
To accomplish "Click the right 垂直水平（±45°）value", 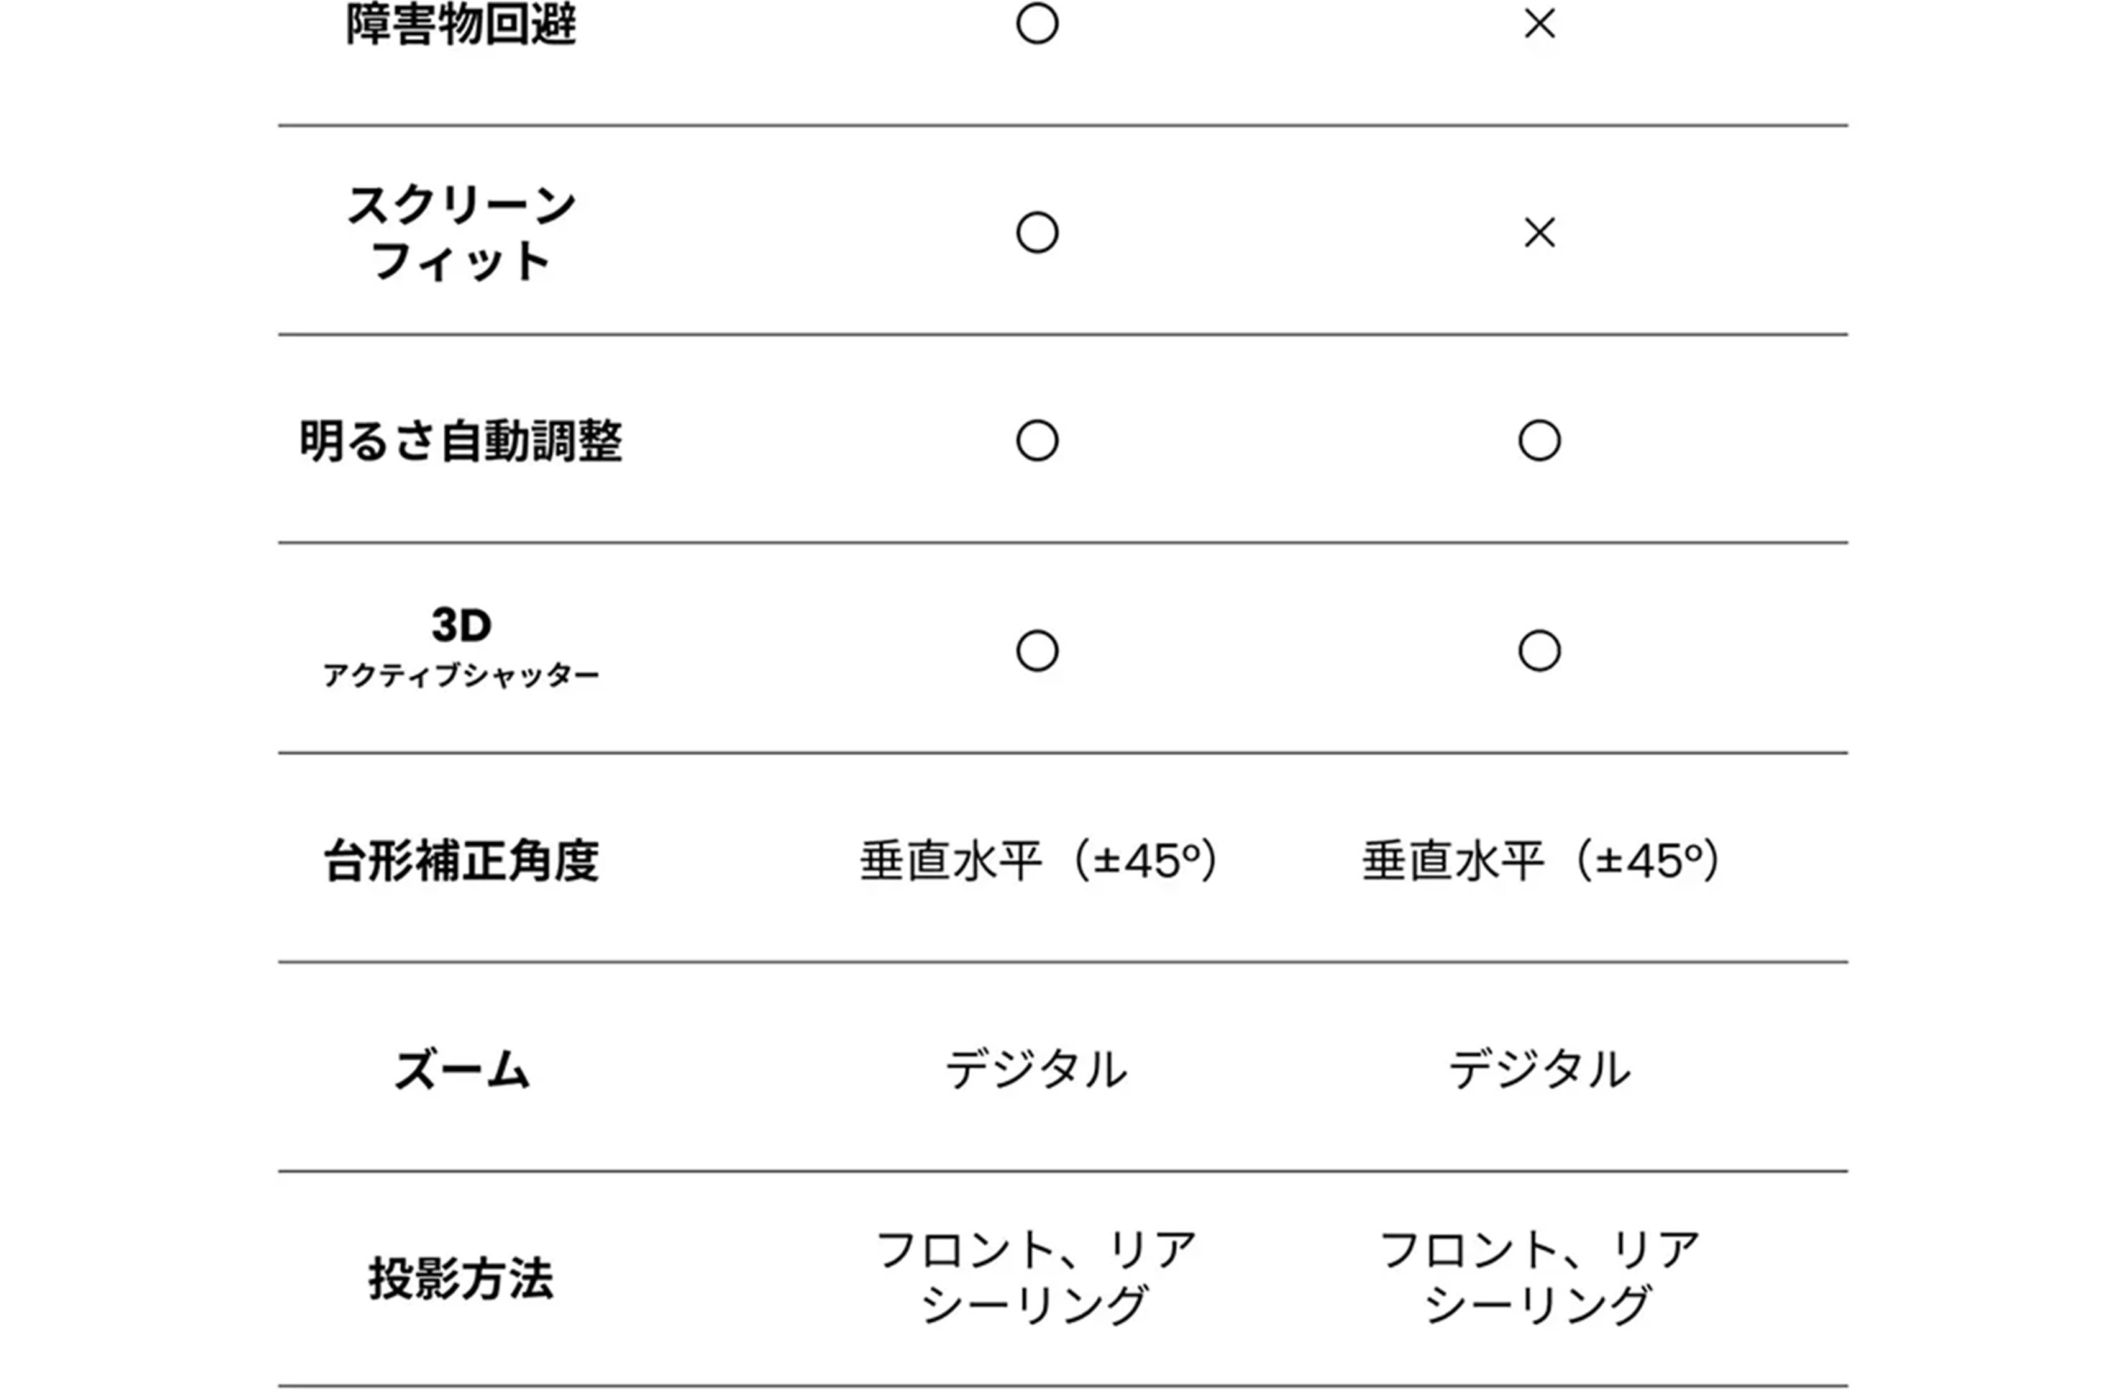I will (1540, 861).
